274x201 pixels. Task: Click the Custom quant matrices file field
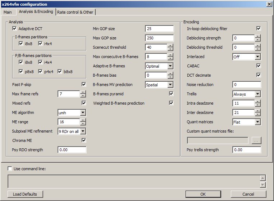pos(218,140)
